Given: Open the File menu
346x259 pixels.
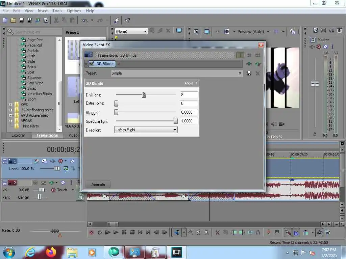Looking at the screenshot, I should 5,10.
